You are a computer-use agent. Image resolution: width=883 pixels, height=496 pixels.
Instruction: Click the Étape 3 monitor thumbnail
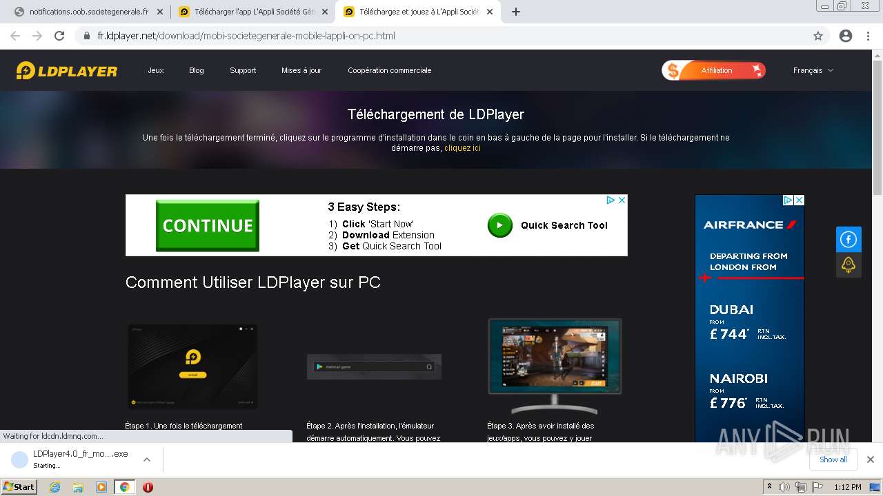(x=555, y=365)
